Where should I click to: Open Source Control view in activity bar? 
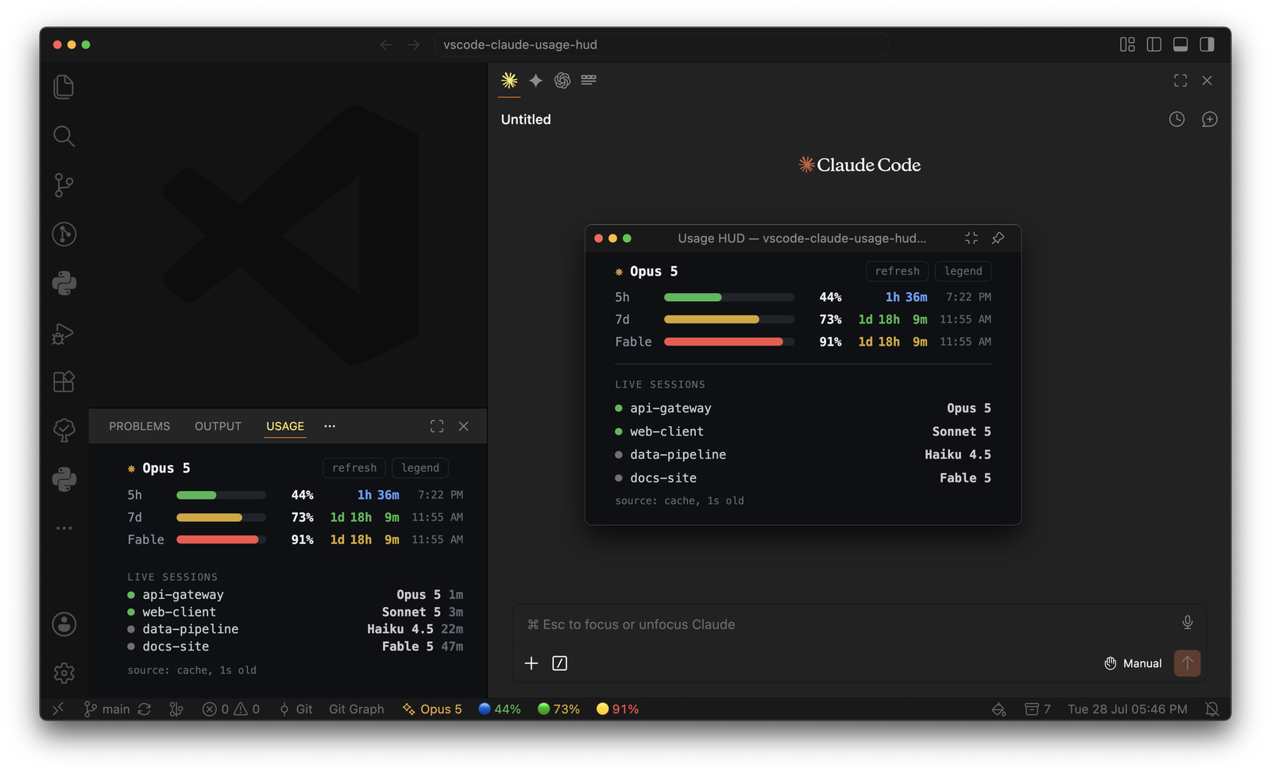64,185
